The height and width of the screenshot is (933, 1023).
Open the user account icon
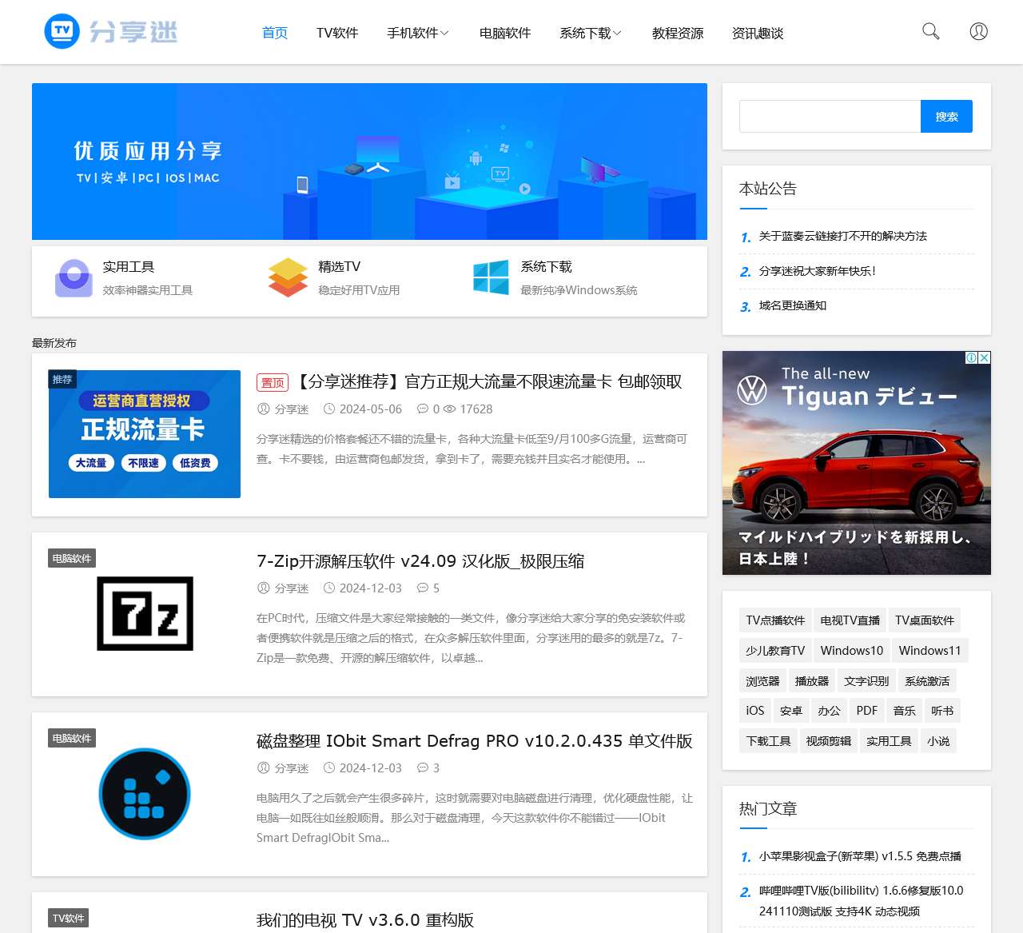pos(978,31)
